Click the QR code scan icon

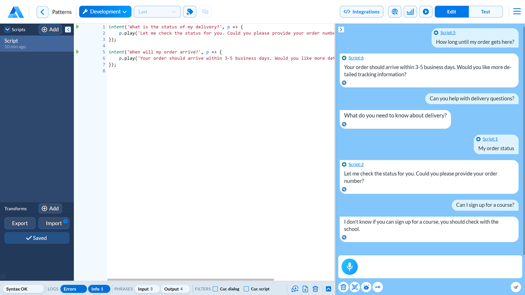tap(355, 287)
